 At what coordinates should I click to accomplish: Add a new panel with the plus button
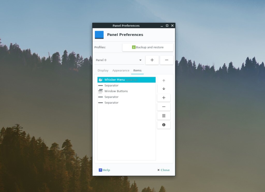152,60
